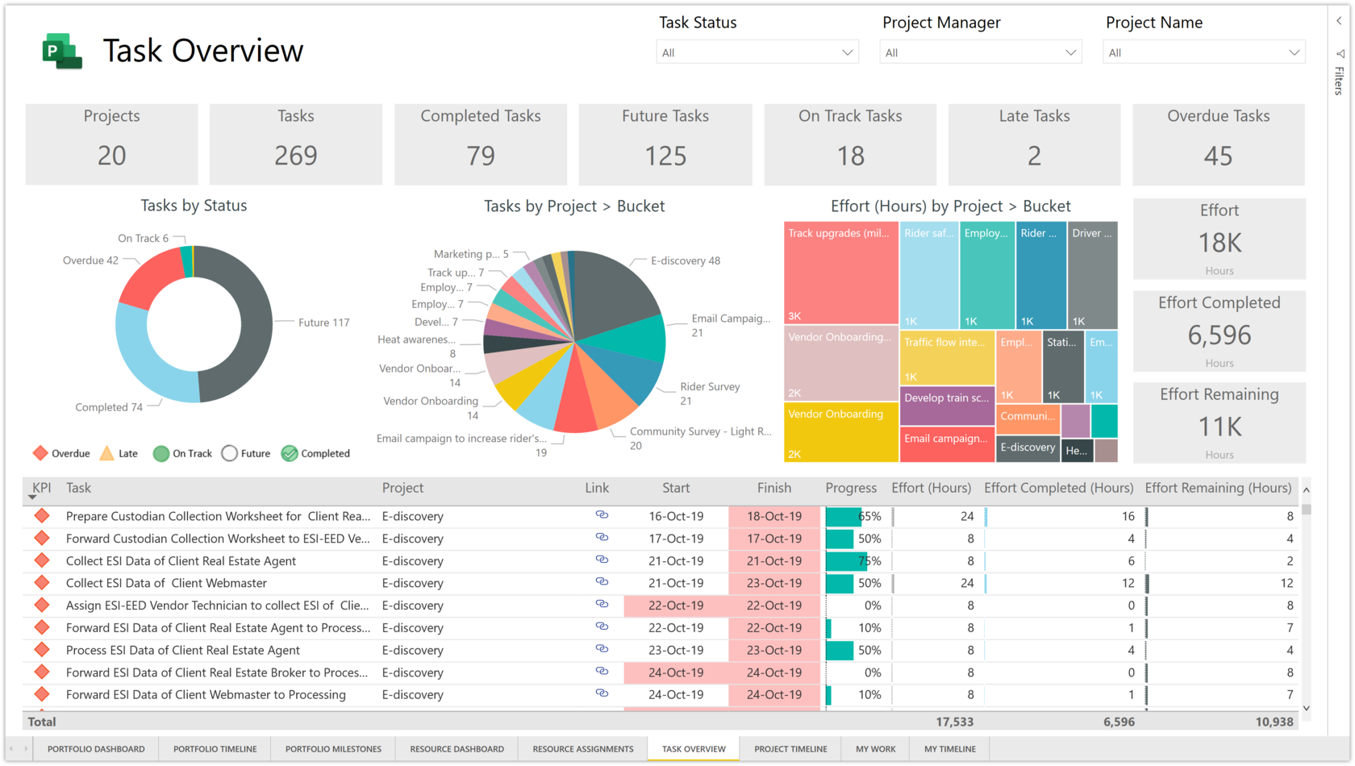The height and width of the screenshot is (766, 1355).
Task: Open the Project Manager dropdown
Action: tap(980, 52)
